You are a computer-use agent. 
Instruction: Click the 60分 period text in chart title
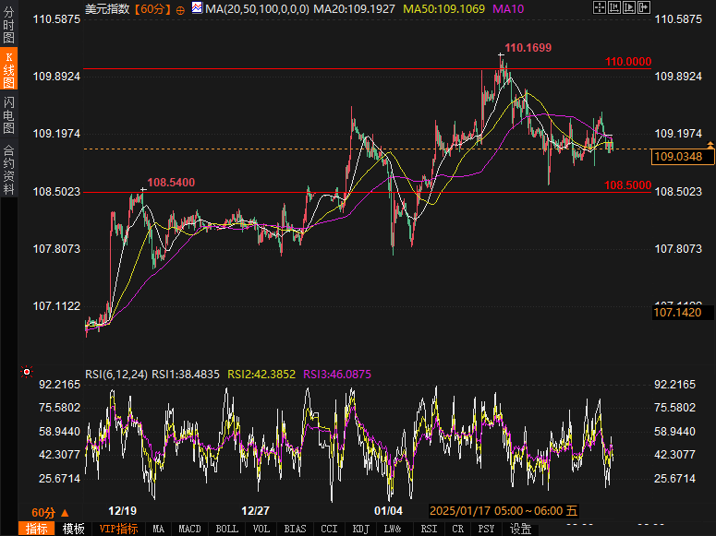point(152,9)
